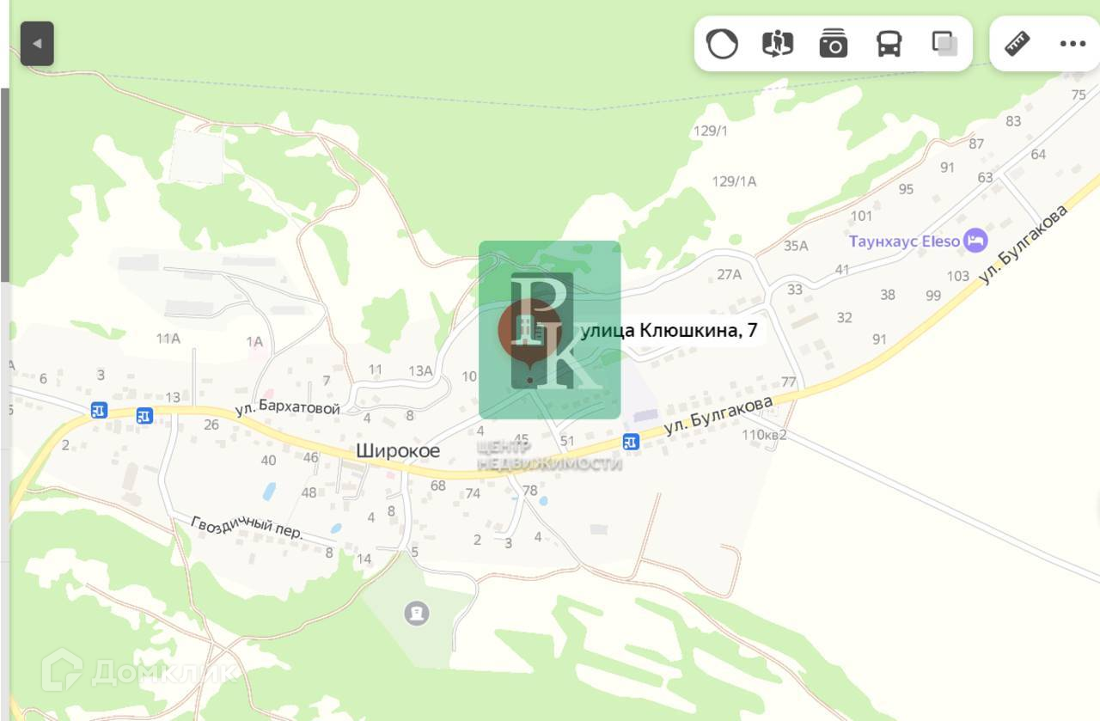
Task: Open the Таунхаус Eleso hotel bed icon
Action: coord(975,241)
